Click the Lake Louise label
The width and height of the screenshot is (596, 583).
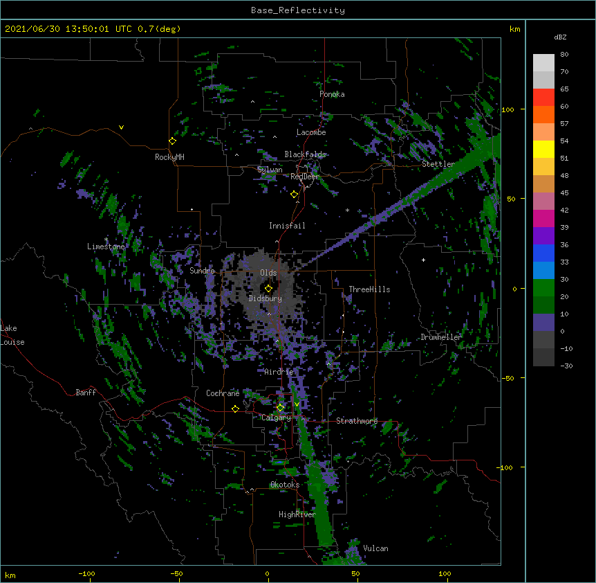[x=12, y=335]
